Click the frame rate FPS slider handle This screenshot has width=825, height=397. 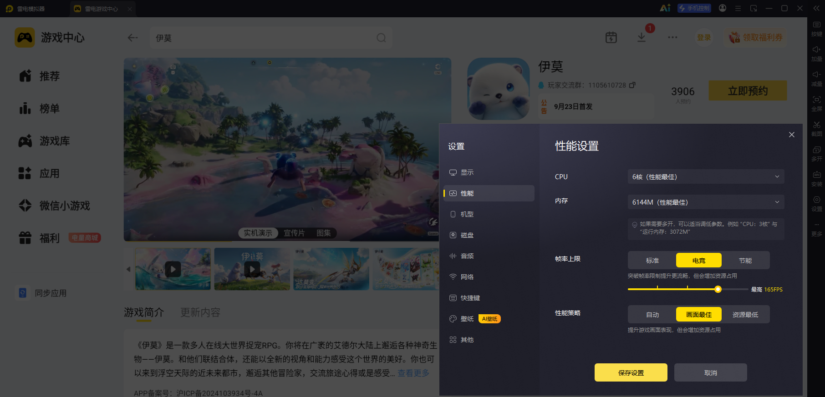point(718,289)
